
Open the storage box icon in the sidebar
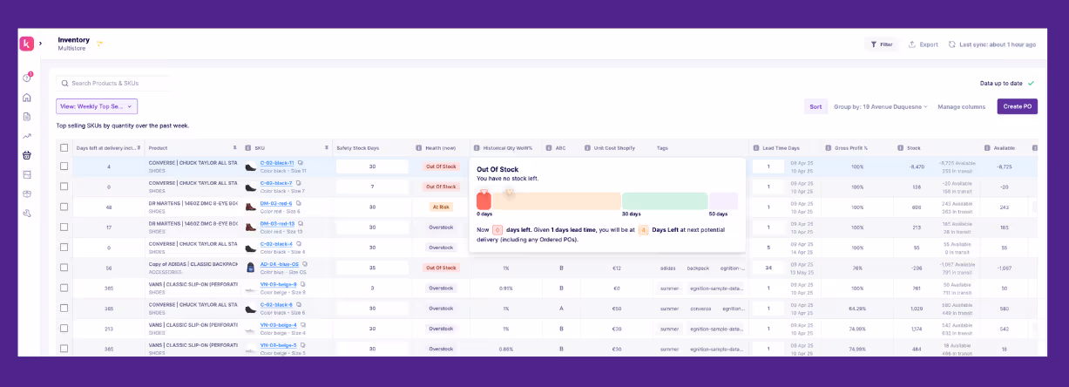coord(27,174)
